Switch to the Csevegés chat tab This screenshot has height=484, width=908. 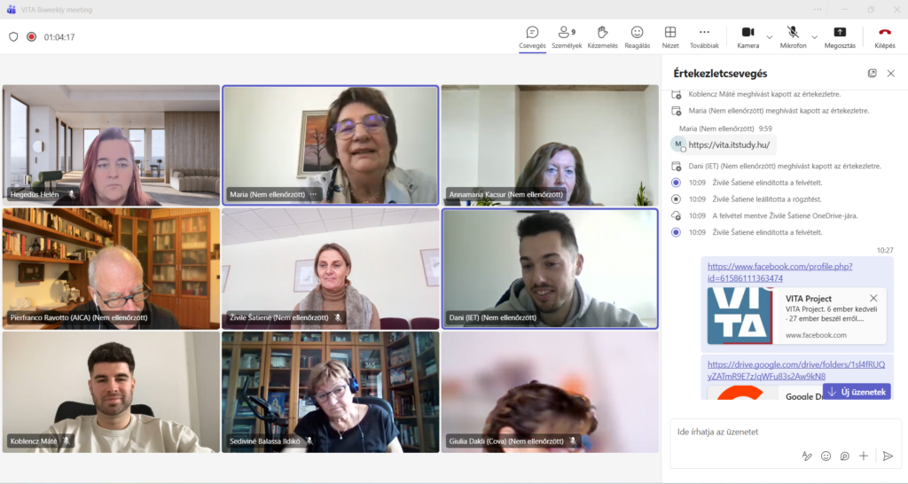[x=532, y=36]
